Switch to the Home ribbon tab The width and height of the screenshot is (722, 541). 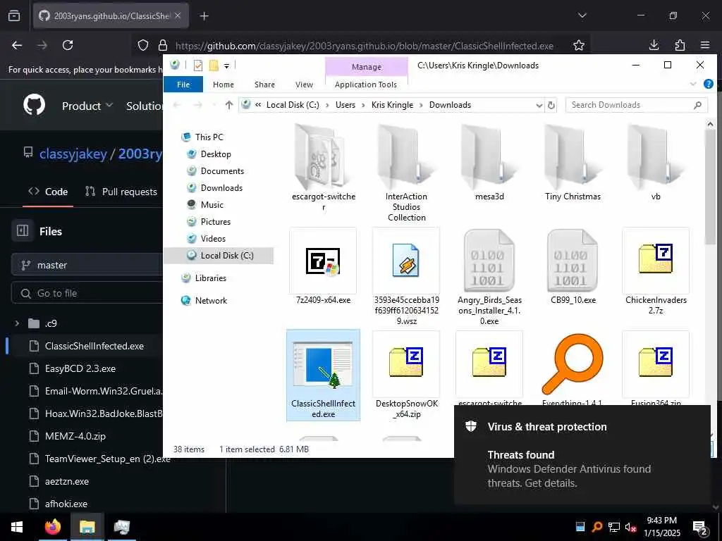coord(224,85)
